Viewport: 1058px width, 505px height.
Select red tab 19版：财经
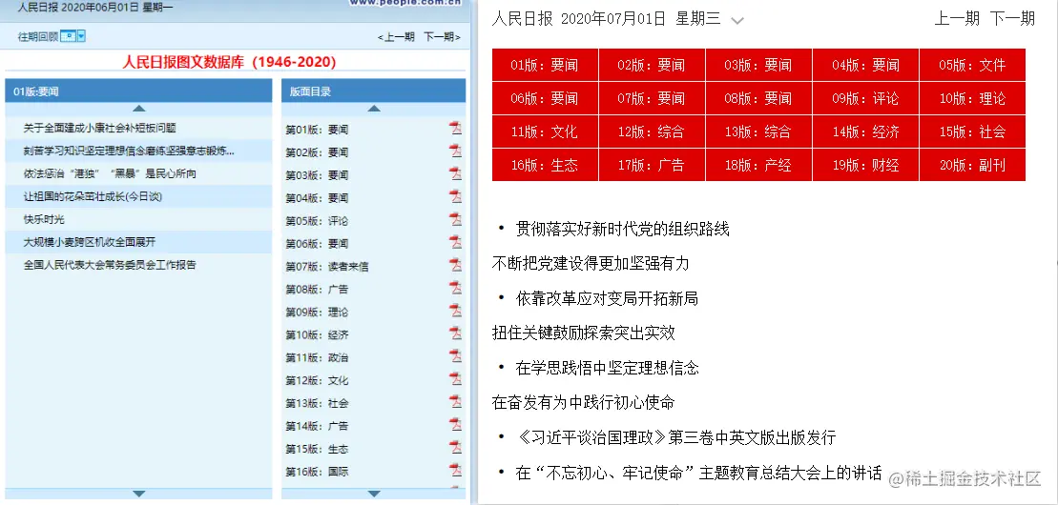click(865, 165)
